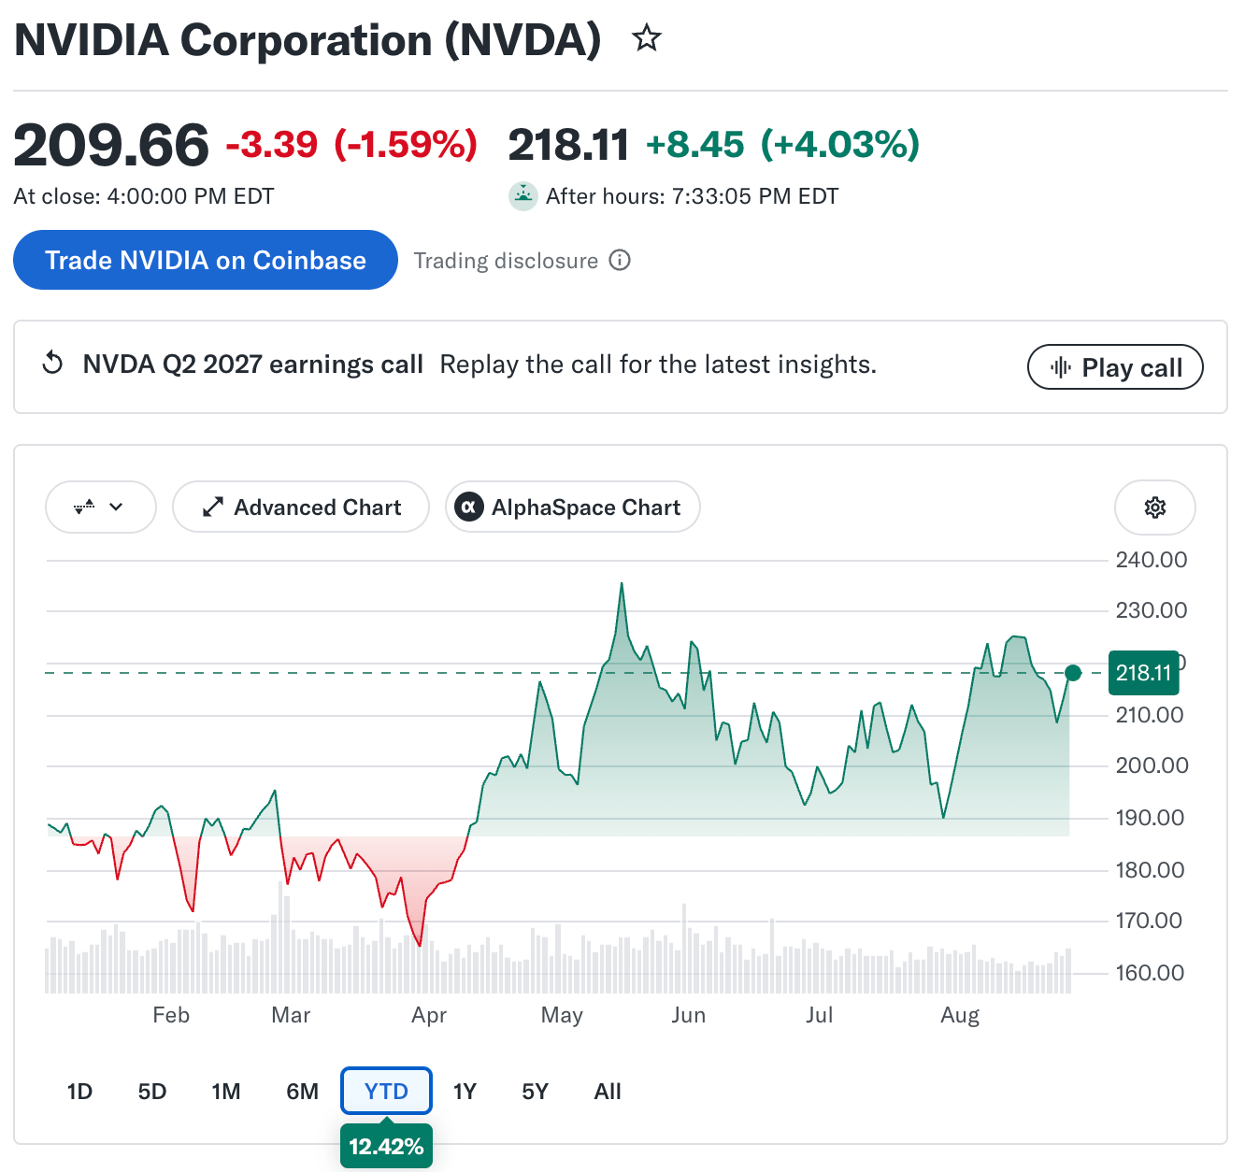Image resolution: width=1245 pixels, height=1172 pixels.
Task: Click the 218.11 current price label
Action: [x=1143, y=673]
